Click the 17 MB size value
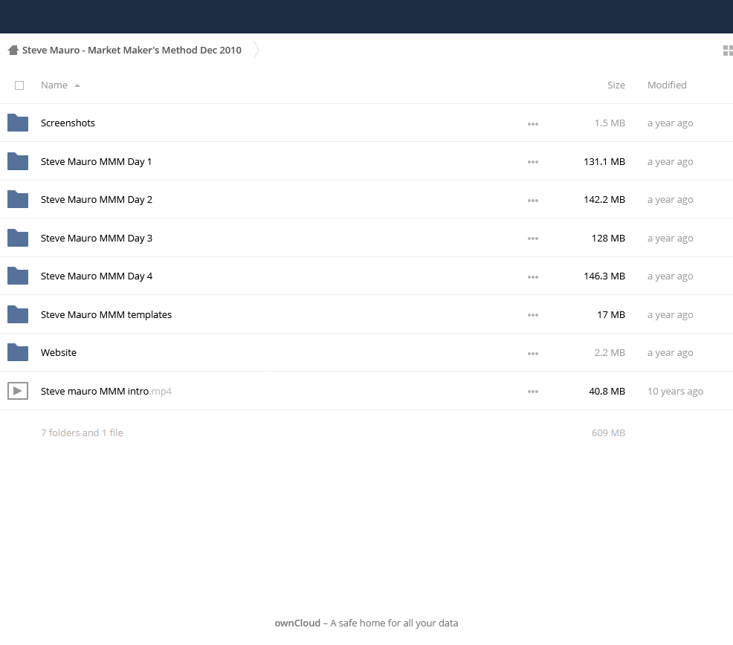Viewport: 733px width, 645px height. pos(611,315)
